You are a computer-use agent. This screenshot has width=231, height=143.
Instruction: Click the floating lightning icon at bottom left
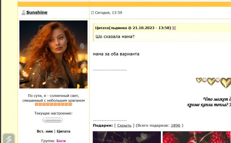8,138
